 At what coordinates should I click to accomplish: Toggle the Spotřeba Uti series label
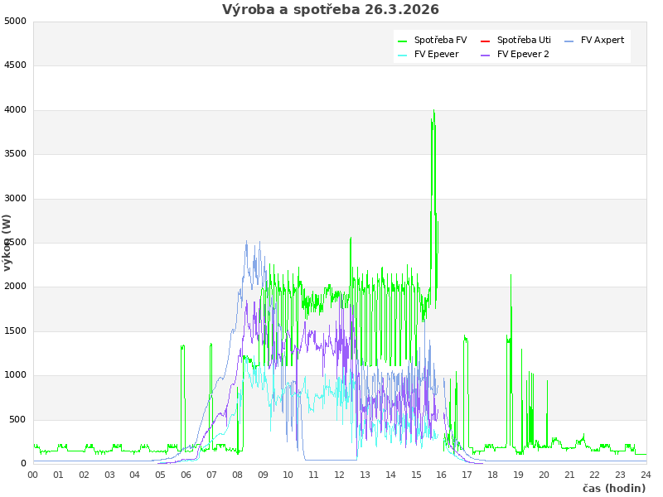click(x=524, y=41)
